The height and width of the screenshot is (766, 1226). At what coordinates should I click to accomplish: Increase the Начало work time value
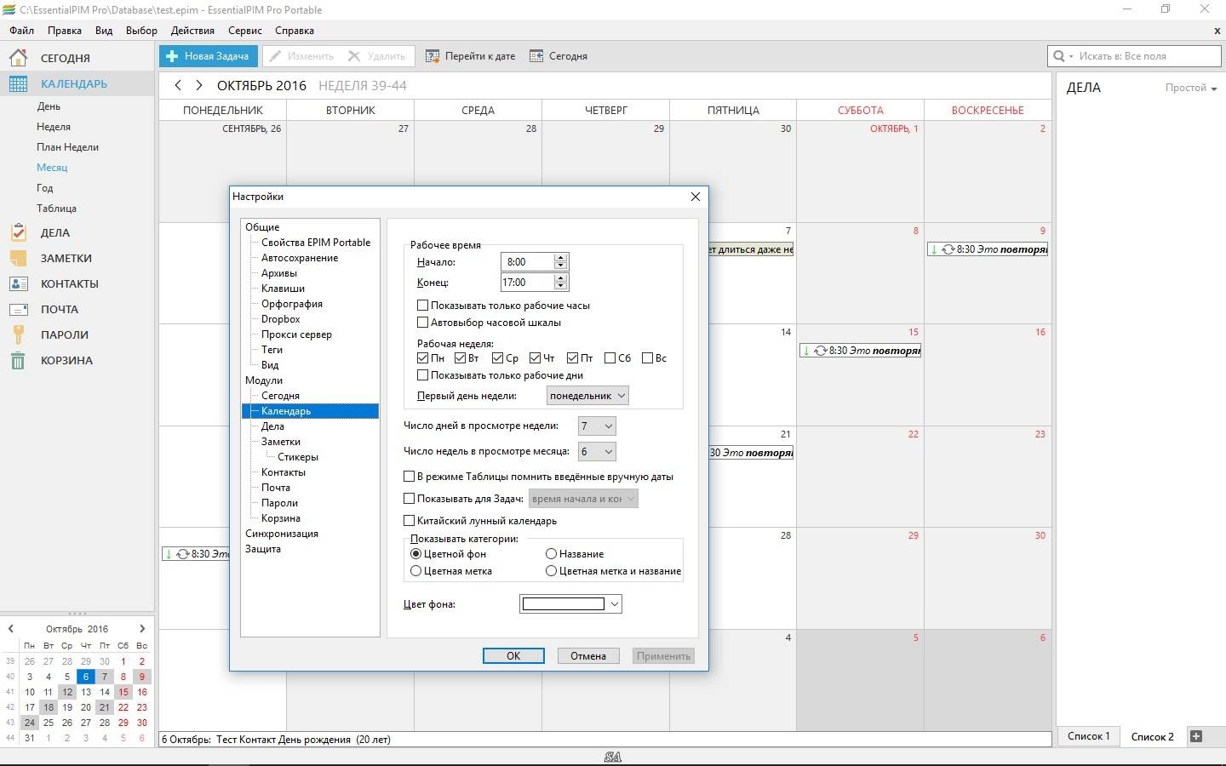[x=560, y=258]
